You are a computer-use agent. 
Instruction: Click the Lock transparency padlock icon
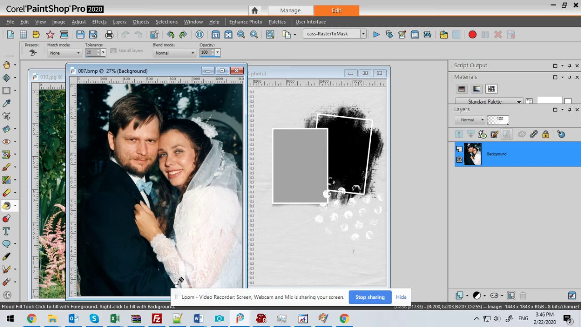[x=546, y=134]
